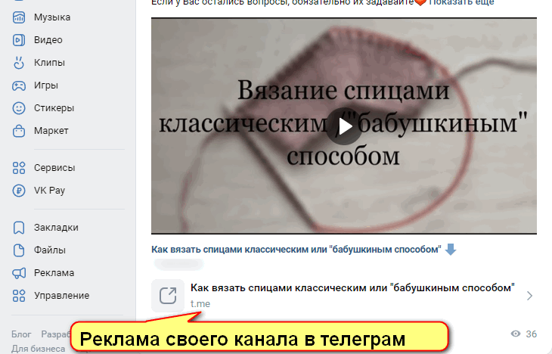Open the Вязание спицами video thumbnail
This screenshot has height=354, width=552.
tap(344, 126)
